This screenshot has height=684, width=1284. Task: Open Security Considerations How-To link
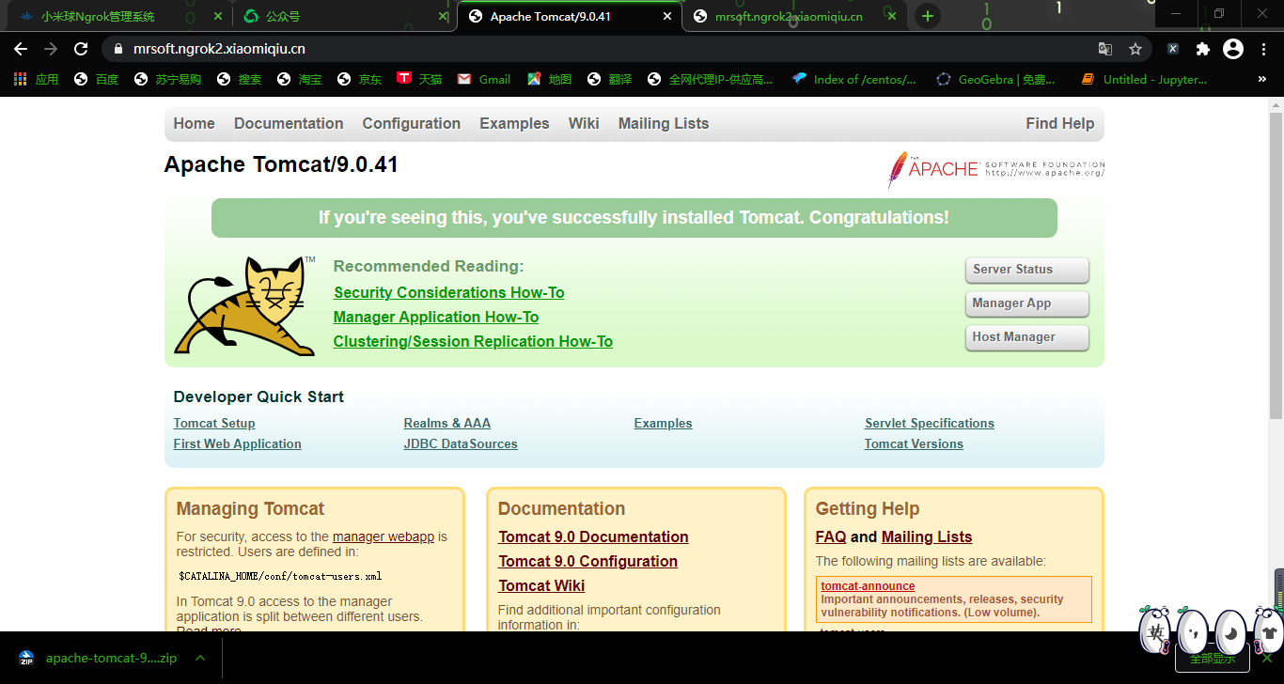click(449, 292)
